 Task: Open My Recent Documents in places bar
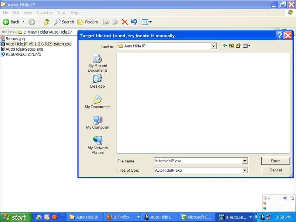98,63
